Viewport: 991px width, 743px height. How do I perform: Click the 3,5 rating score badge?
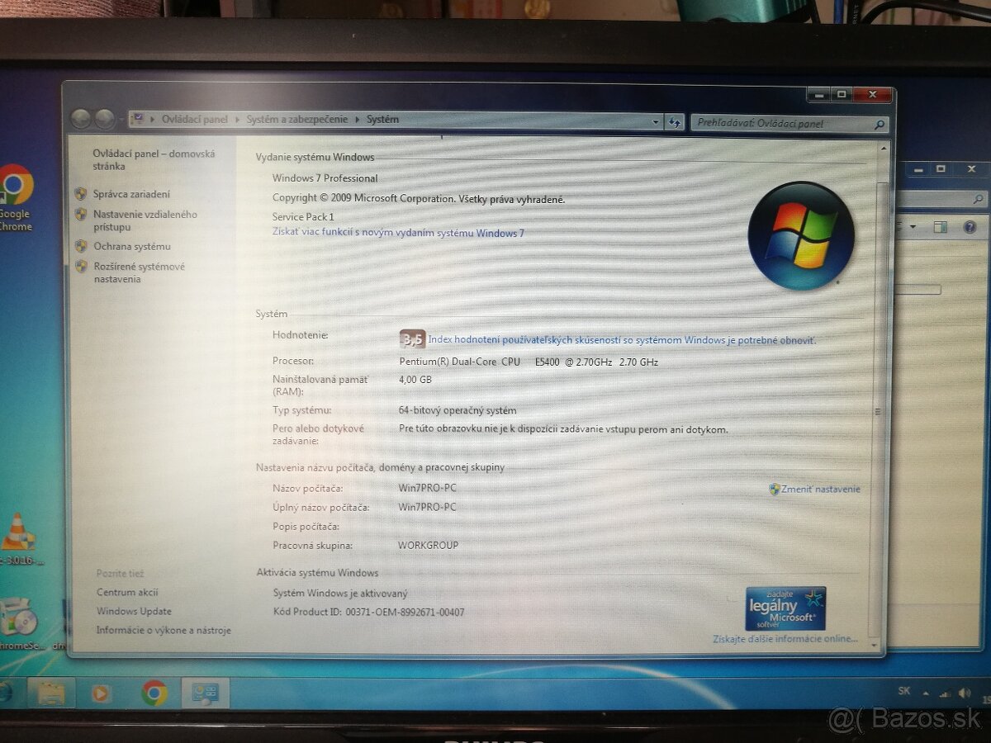click(x=412, y=338)
